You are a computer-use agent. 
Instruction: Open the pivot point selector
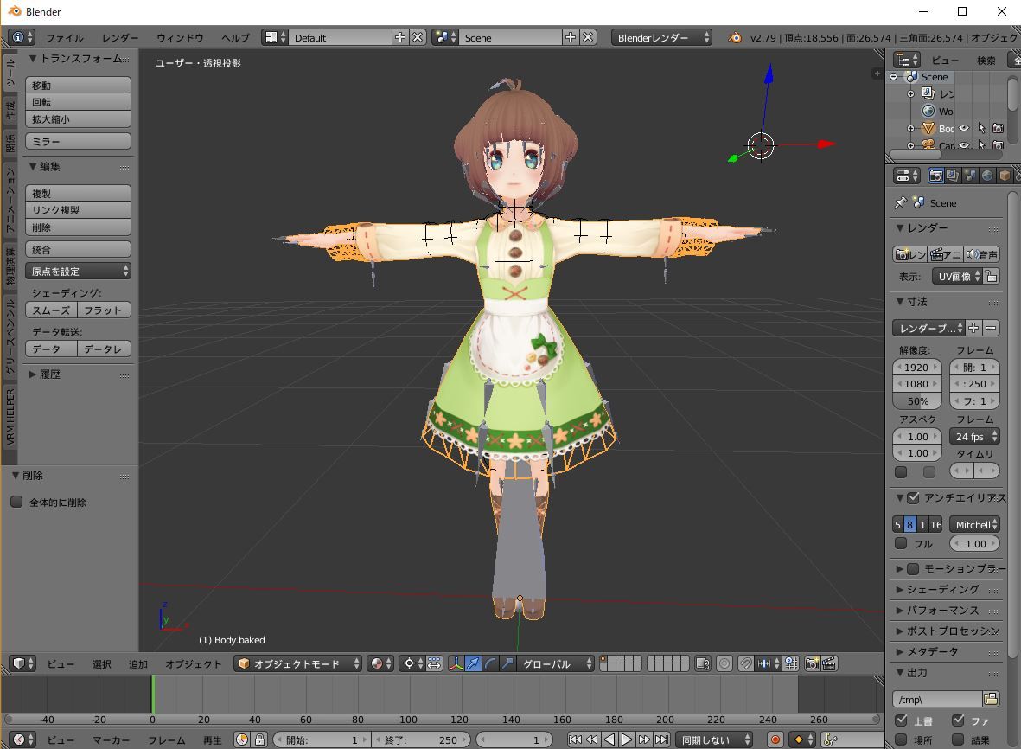pos(413,663)
